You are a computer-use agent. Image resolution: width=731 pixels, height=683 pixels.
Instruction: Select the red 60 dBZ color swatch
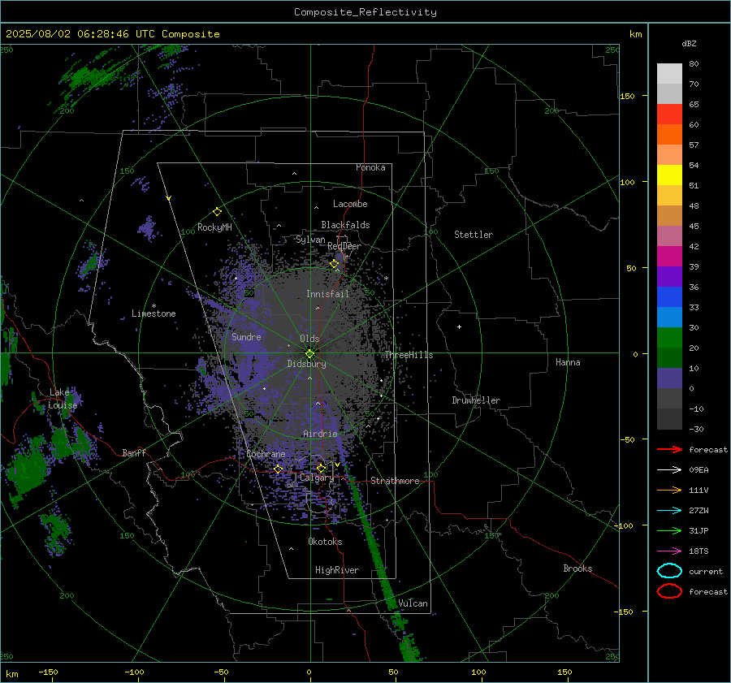pyautogui.click(x=669, y=115)
